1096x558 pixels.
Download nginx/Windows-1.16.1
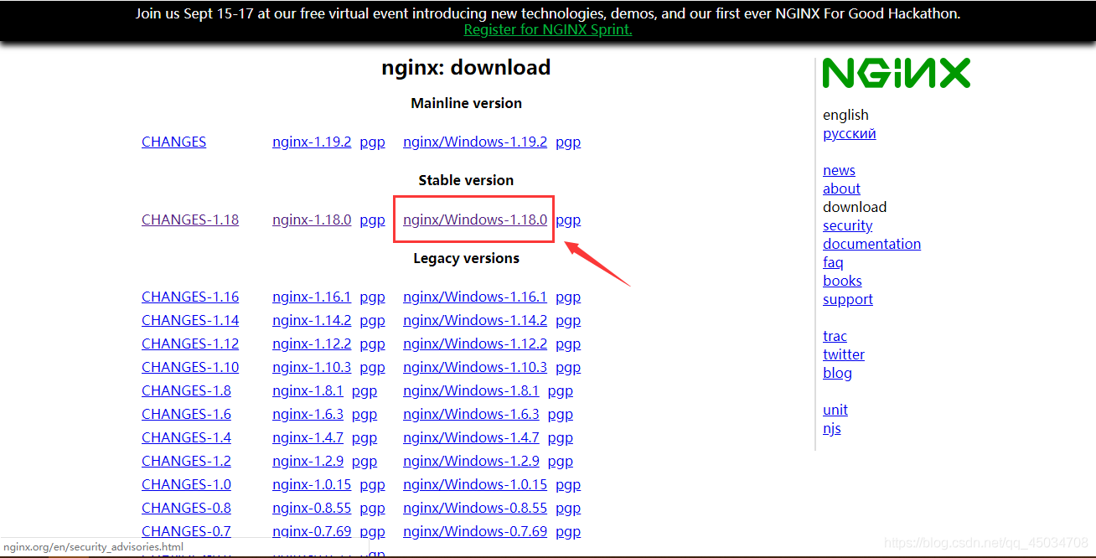tap(475, 297)
